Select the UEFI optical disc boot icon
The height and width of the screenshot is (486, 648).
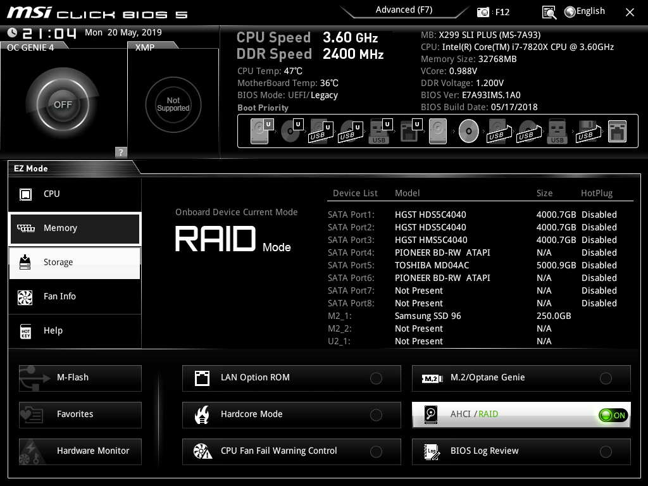[292, 131]
